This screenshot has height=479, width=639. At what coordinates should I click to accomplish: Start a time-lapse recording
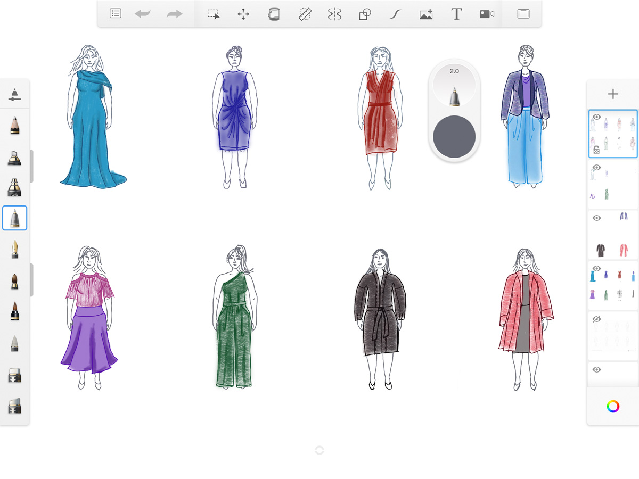coord(486,14)
